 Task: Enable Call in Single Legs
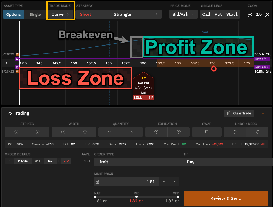pos(206,14)
